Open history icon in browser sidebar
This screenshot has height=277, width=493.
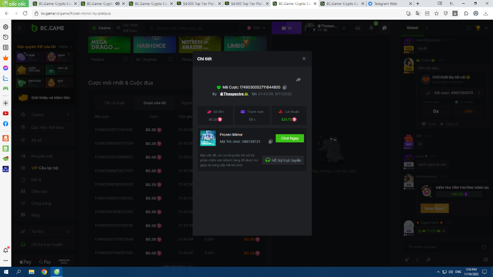(x=6, y=37)
